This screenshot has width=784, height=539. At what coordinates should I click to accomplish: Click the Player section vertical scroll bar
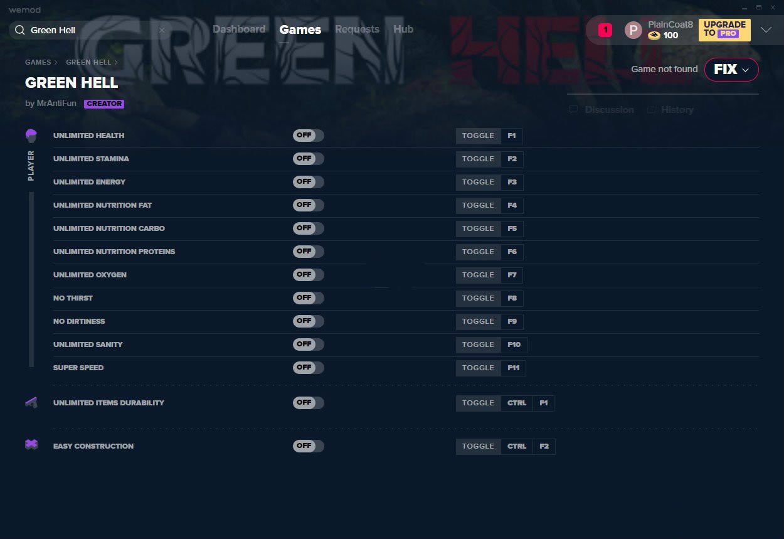pos(31,279)
